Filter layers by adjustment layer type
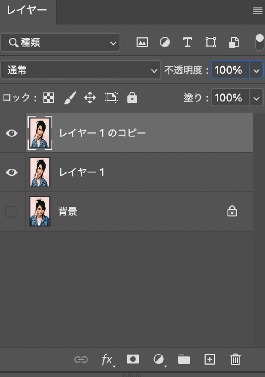 tap(165, 42)
